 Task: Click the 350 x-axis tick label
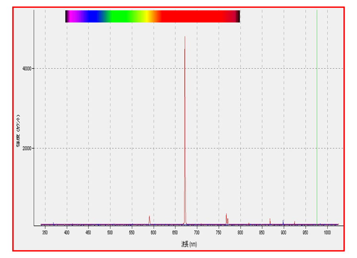pos(45,232)
